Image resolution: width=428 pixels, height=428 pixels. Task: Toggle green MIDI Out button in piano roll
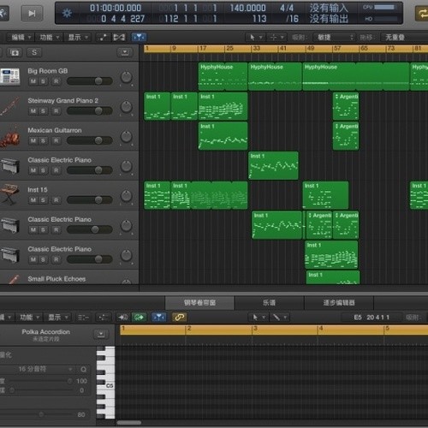(139, 318)
